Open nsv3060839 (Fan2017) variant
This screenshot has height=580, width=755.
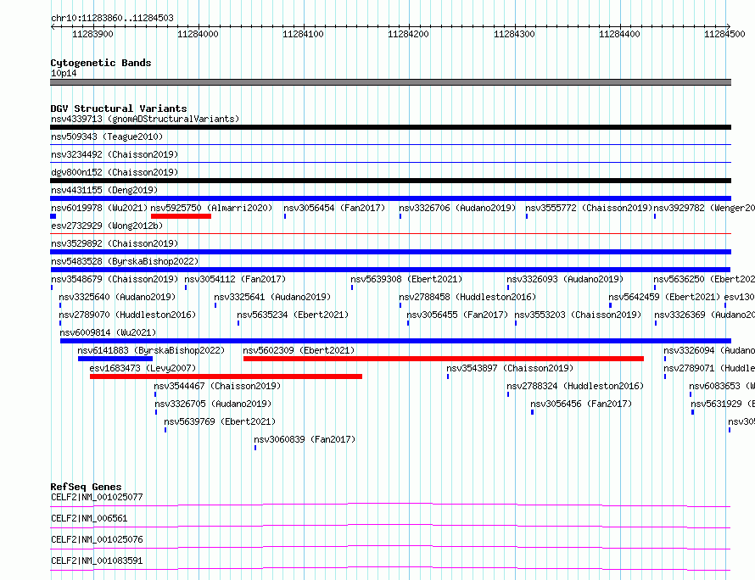(305, 439)
